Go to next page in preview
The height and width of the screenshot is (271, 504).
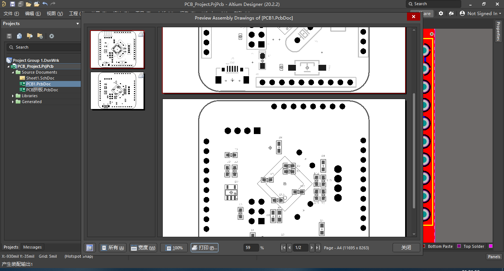click(x=312, y=248)
